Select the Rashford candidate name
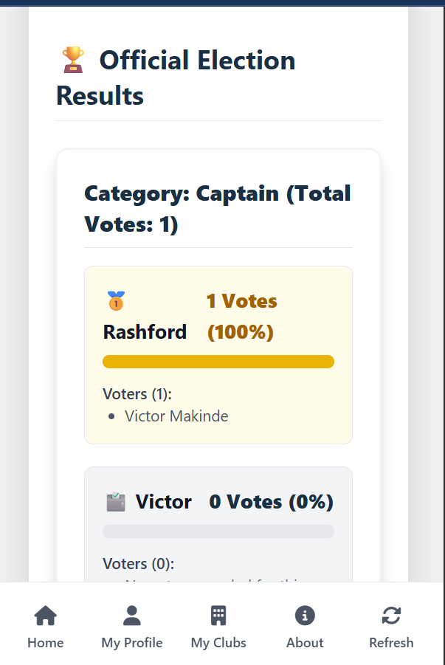 pyautogui.click(x=145, y=332)
